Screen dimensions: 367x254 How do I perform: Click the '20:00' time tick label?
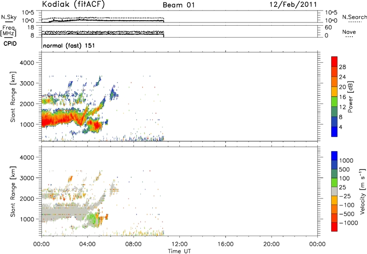pos(271,244)
